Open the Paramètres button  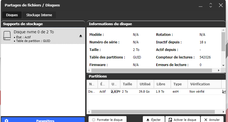tap(45, 121)
